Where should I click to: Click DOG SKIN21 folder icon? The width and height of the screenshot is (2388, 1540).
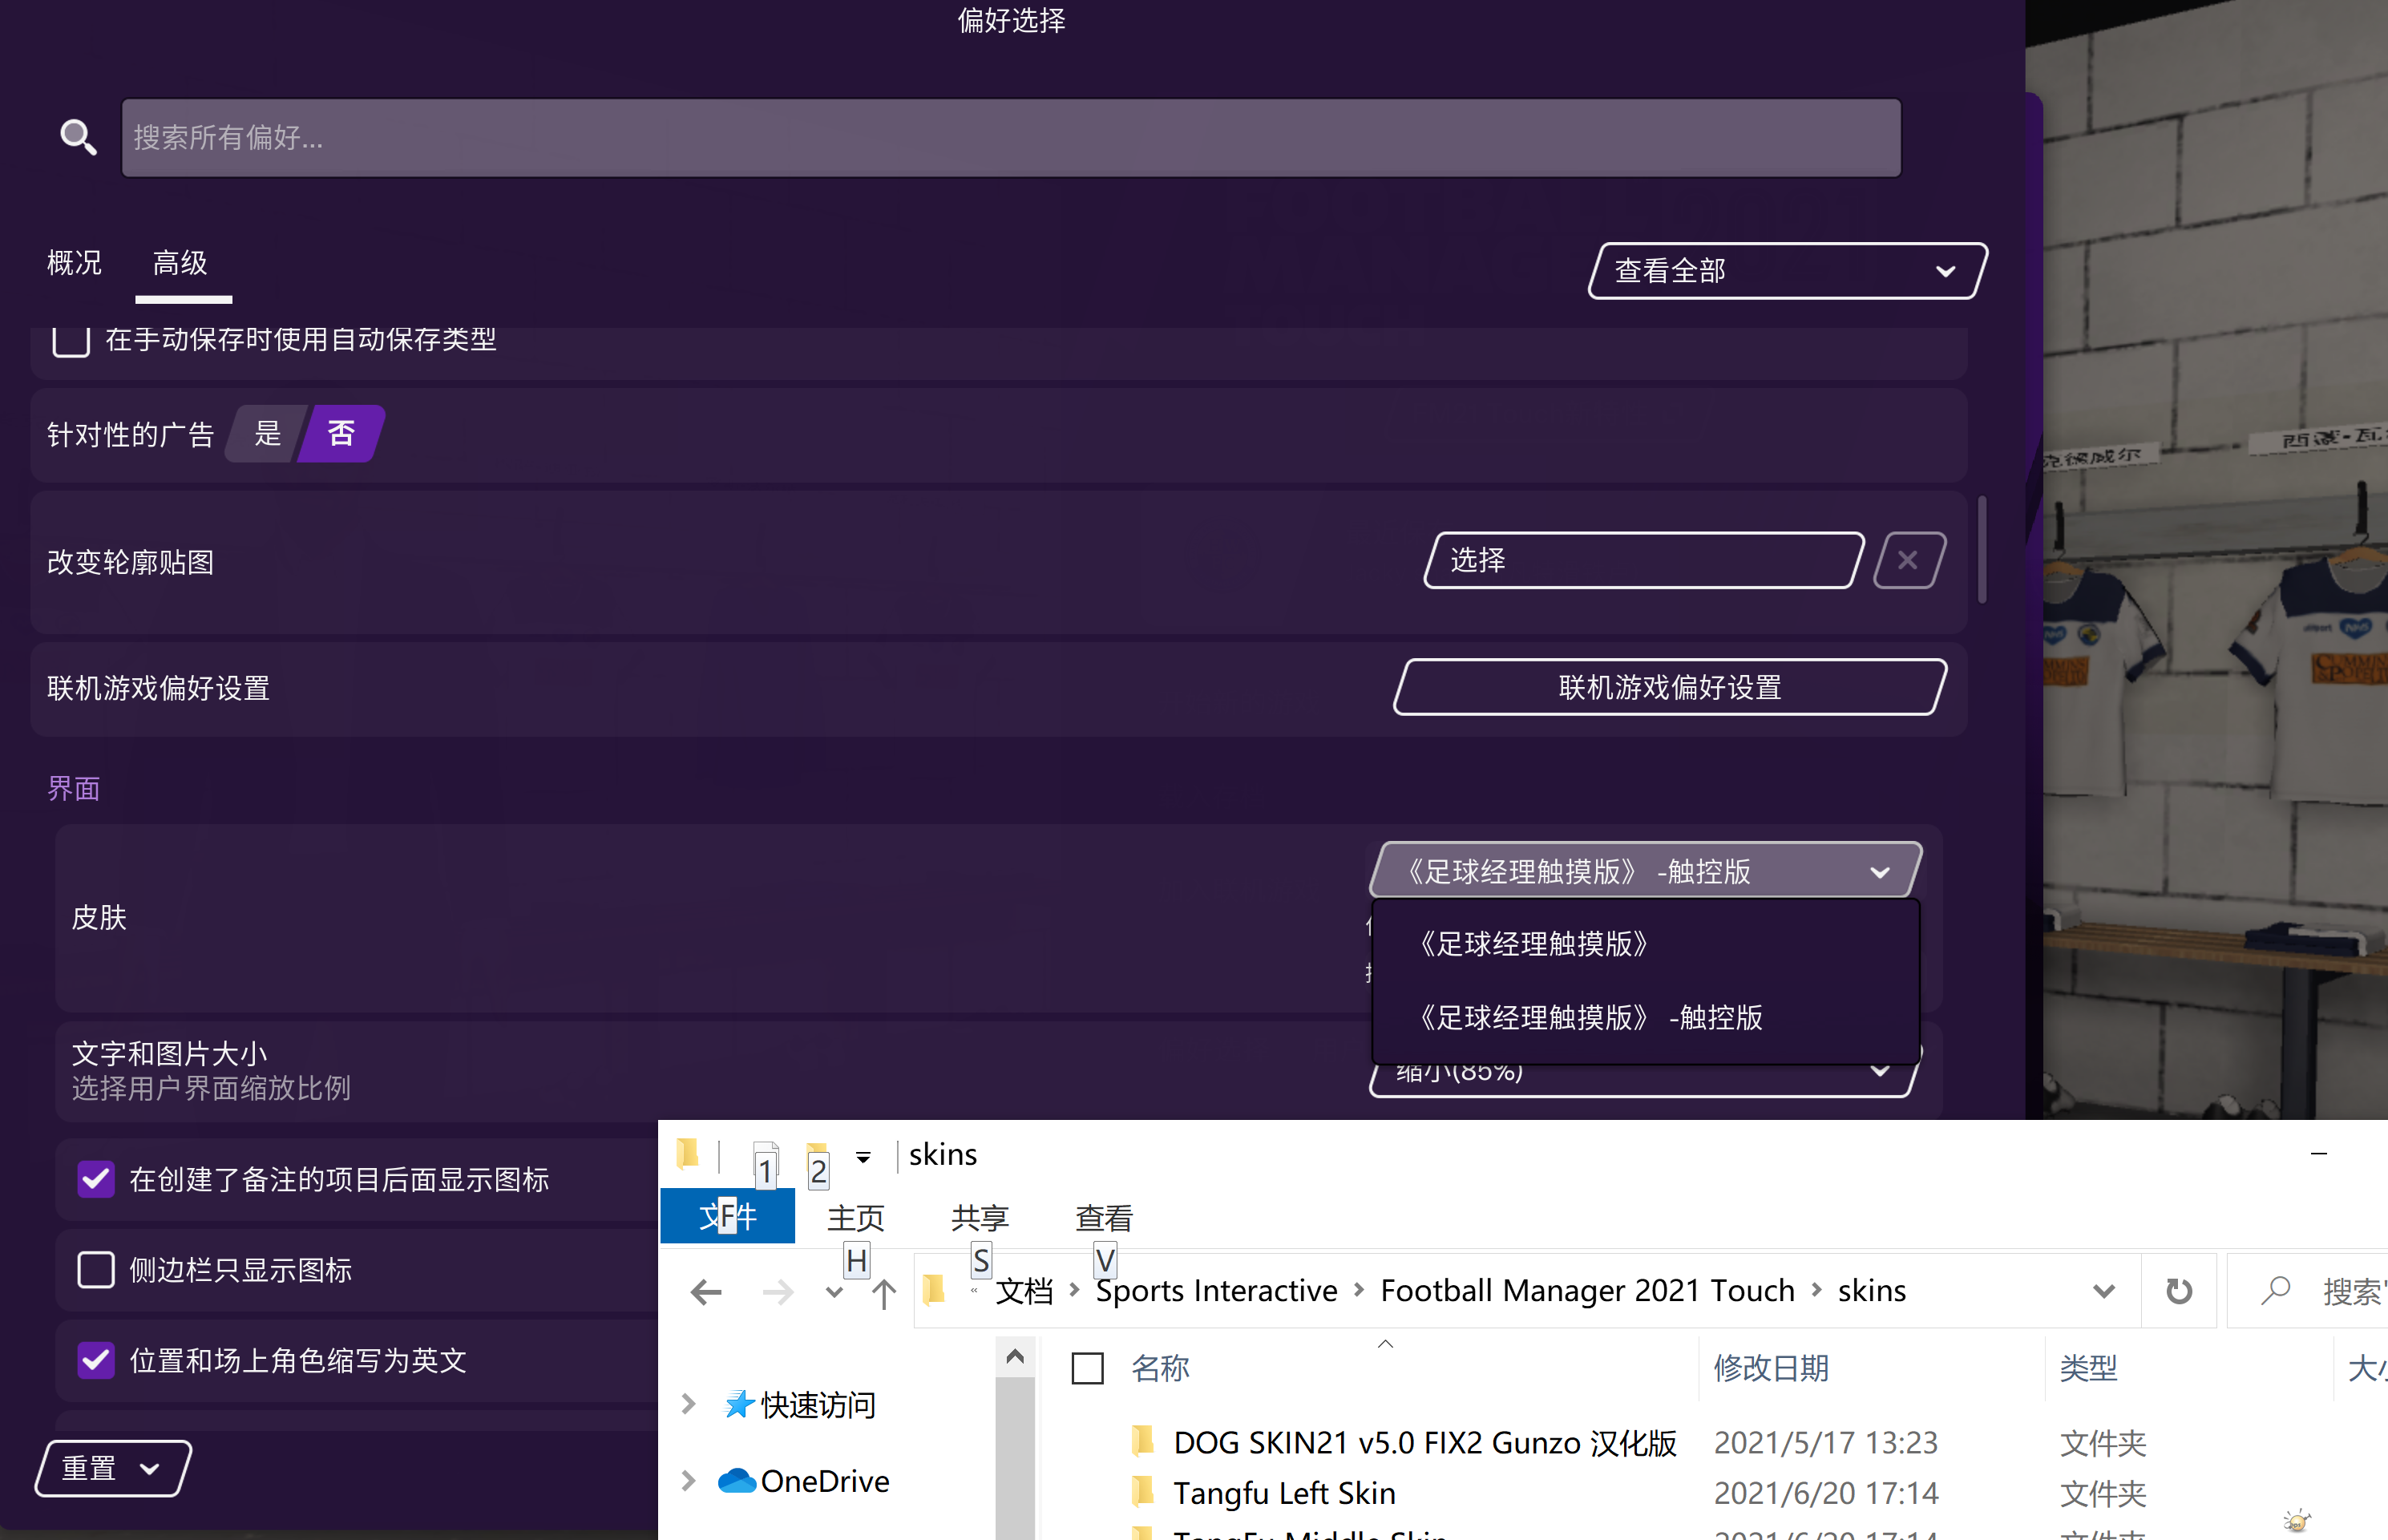pos(1142,1441)
